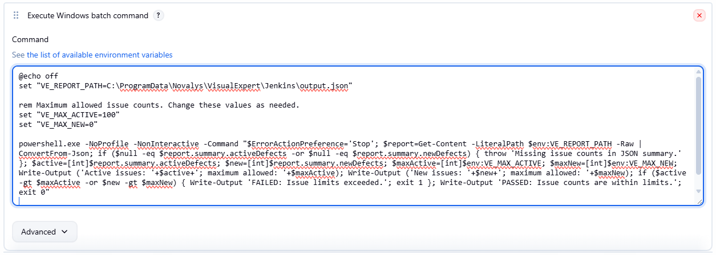716x255 pixels.
Task: Click the '@echo off' line
Action: tap(39, 76)
